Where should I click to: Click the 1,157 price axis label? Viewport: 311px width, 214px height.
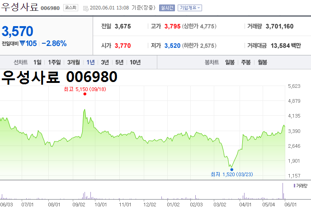coord(294,176)
